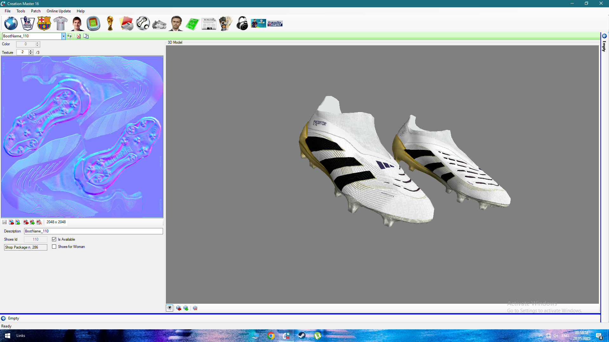Enable the Shoes for Woman checkbox

[x=54, y=247]
